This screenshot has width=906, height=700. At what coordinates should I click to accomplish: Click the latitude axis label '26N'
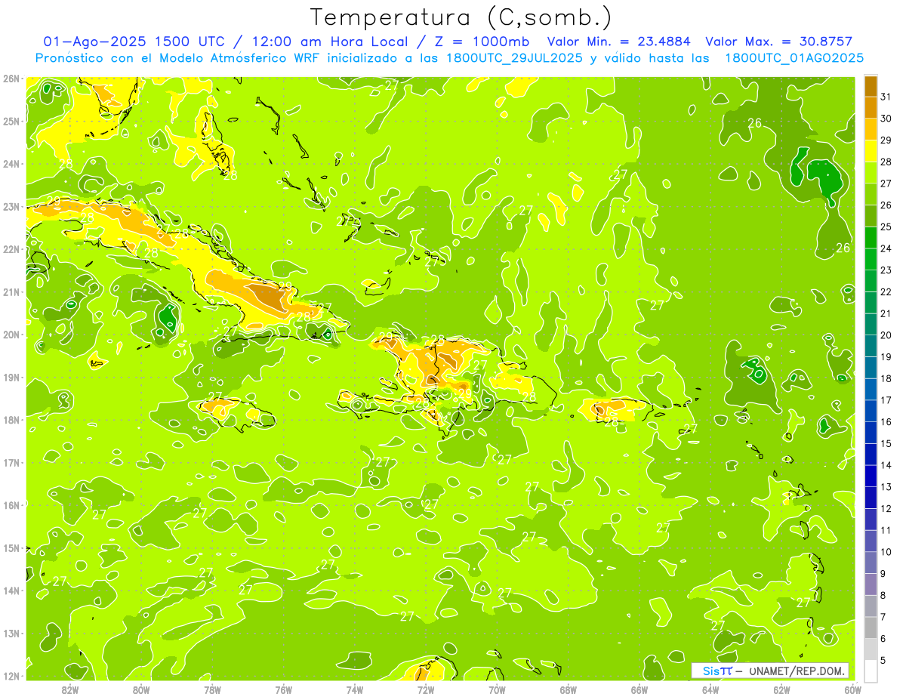[11, 79]
